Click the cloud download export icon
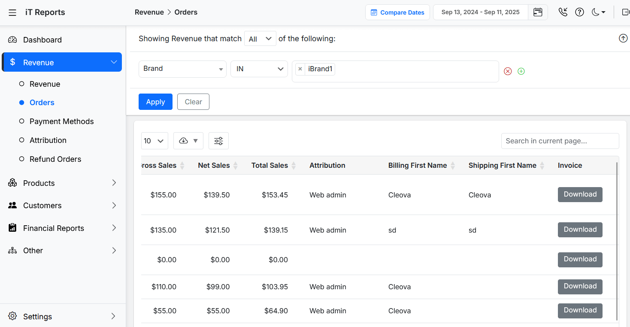The height and width of the screenshot is (327, 630). coord(185,141)
